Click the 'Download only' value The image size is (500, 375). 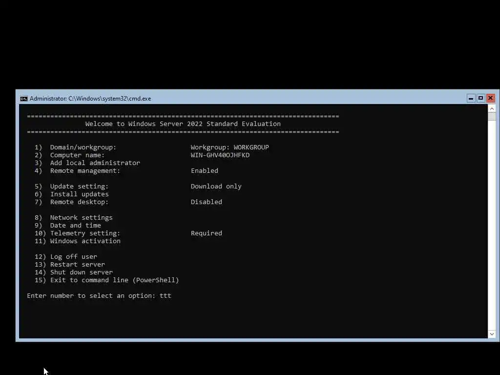pyautogui.click(x=216, y=187)
